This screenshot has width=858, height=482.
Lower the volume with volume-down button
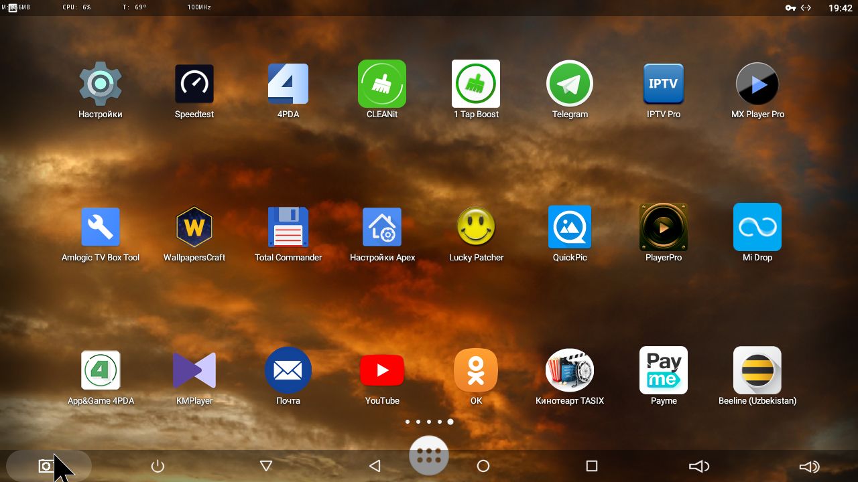(699, 466)
